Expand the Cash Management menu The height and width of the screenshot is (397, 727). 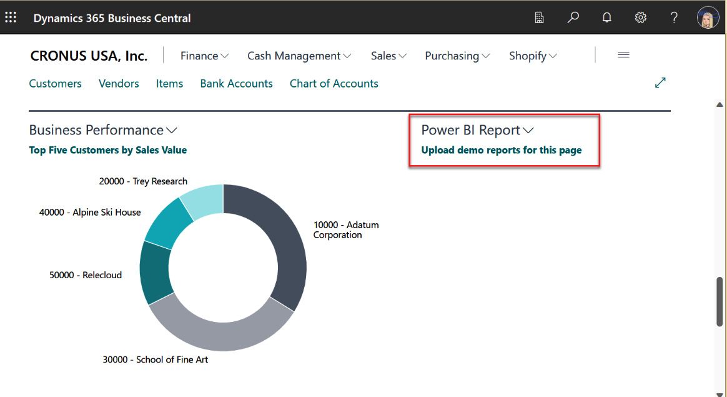[x=299, y=56]
